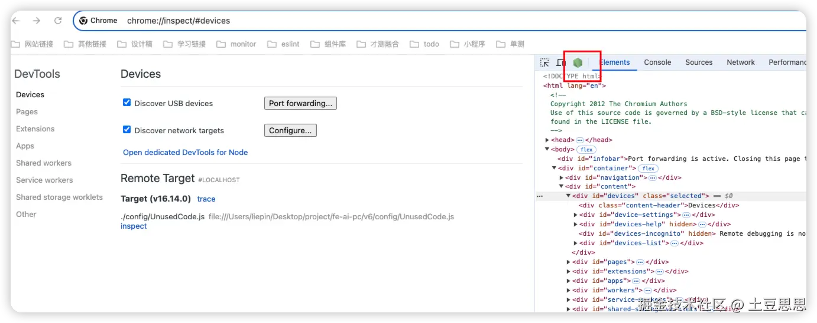Image resolution: width=817 pixels, height=323 pixels.
Task: Expand the div#devices-help node
Action: pyautogui.click(x=576, y=225)
